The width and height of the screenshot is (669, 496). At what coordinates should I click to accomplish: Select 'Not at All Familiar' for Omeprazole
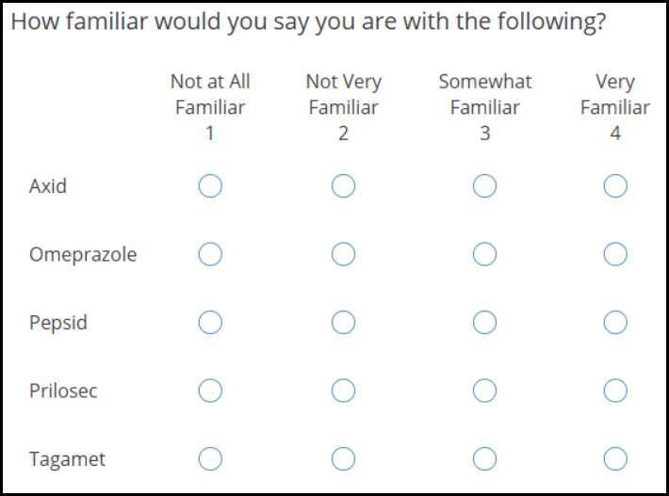(210, 254)
